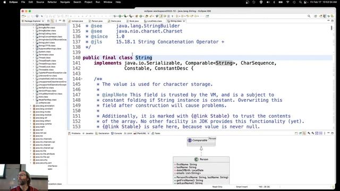The height and width of the screenshot is (191, 340).
Task: Click the Save toolbar icon
Action: [28, 16]
